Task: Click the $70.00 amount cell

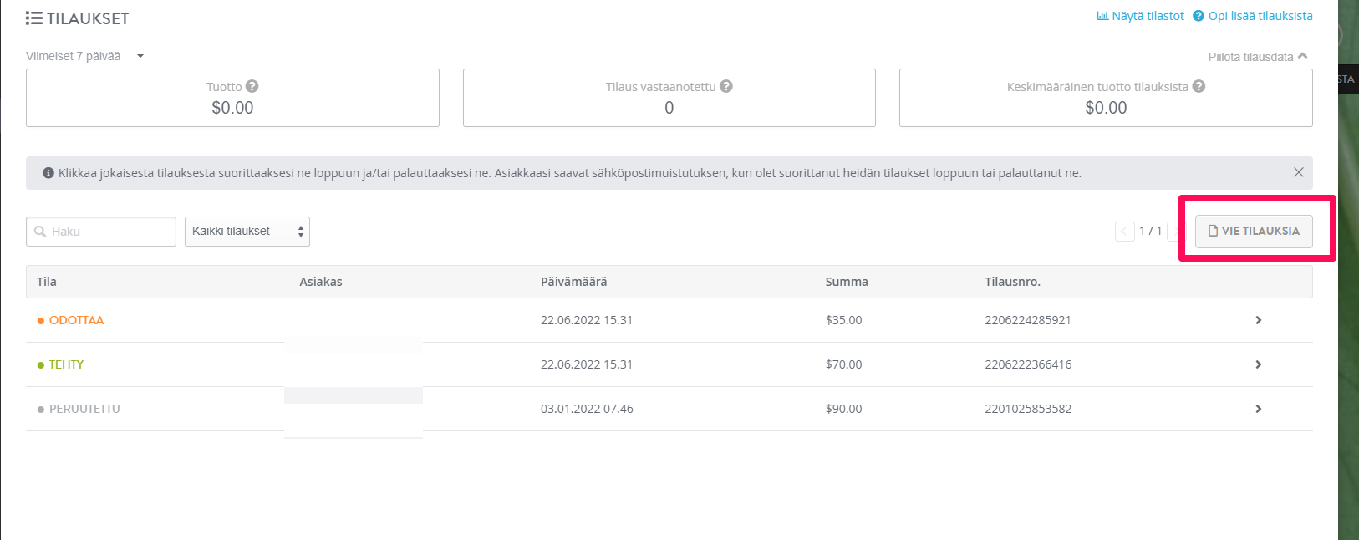Action: pos(843,364)
